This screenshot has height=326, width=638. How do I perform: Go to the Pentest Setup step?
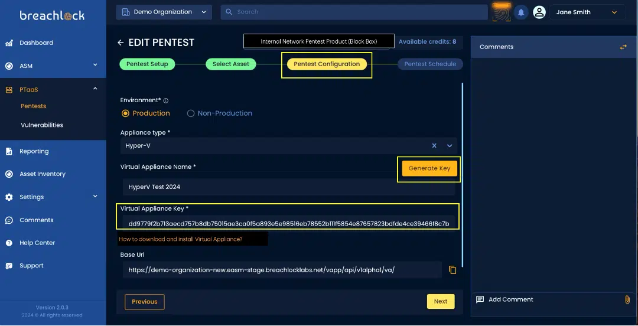click(x=147, y=64)
